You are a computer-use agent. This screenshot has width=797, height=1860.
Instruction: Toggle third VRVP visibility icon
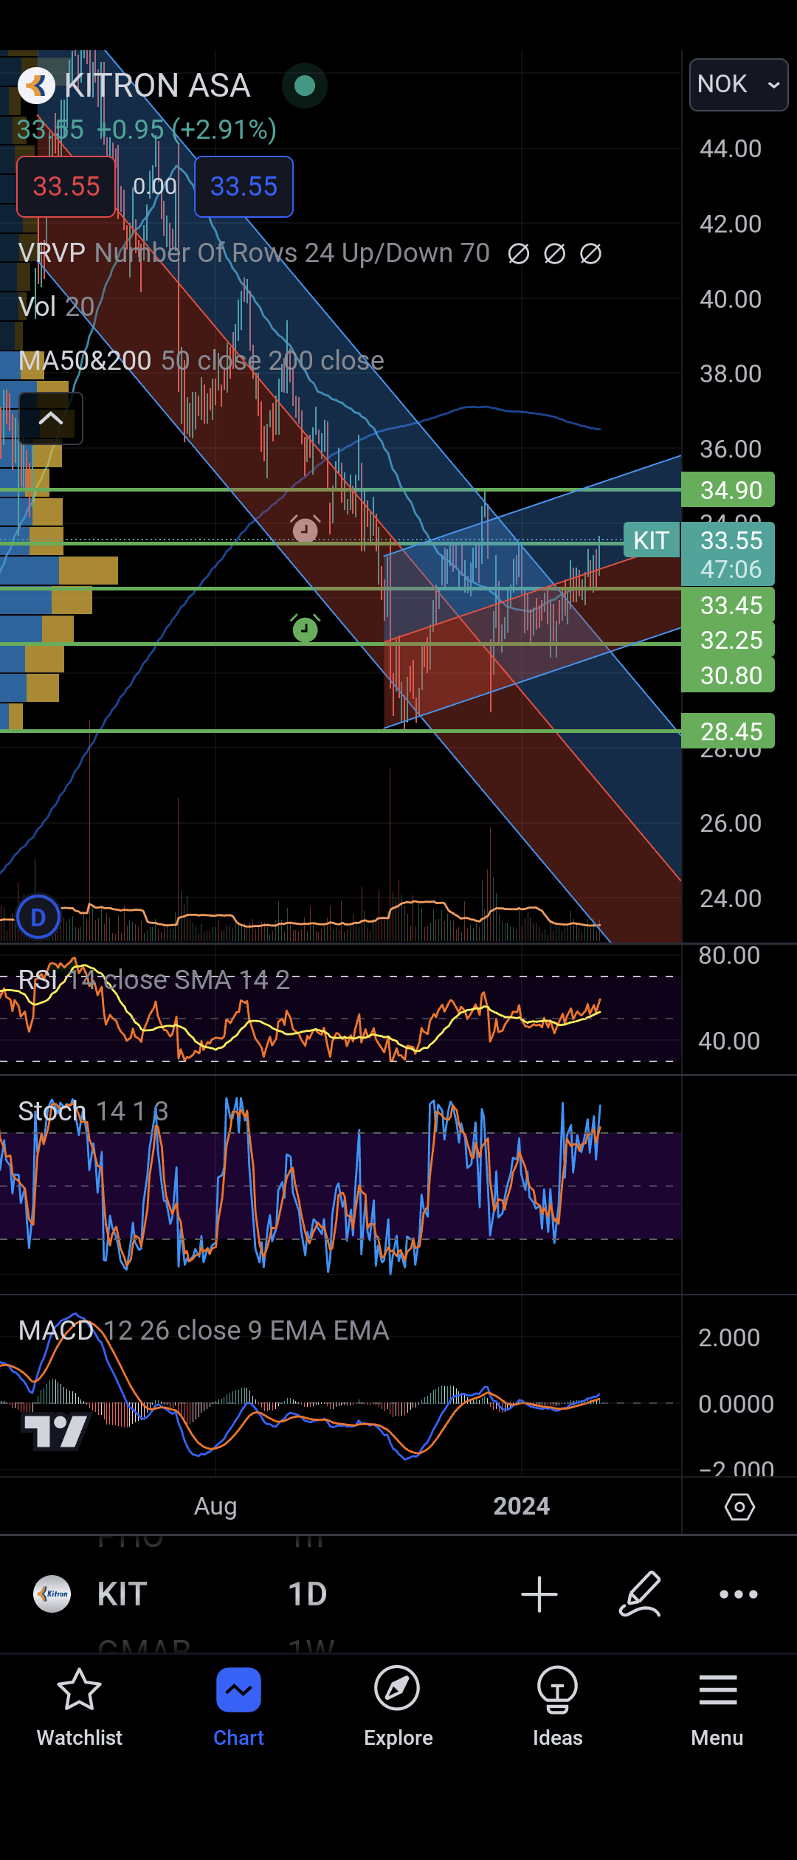[590, 254]
